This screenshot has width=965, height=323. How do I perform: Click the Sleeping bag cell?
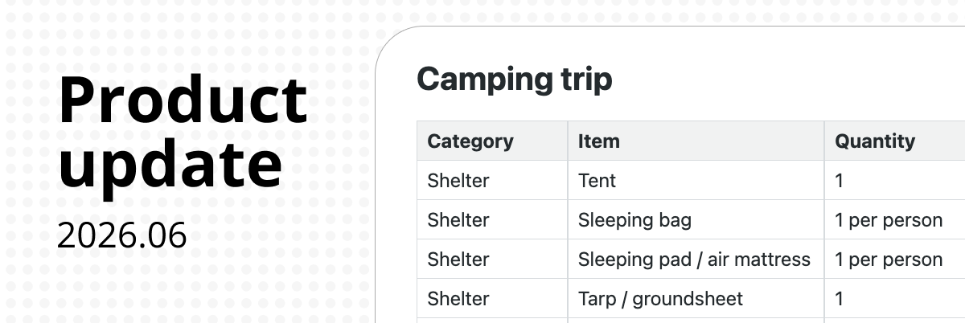tap(696, 220)
